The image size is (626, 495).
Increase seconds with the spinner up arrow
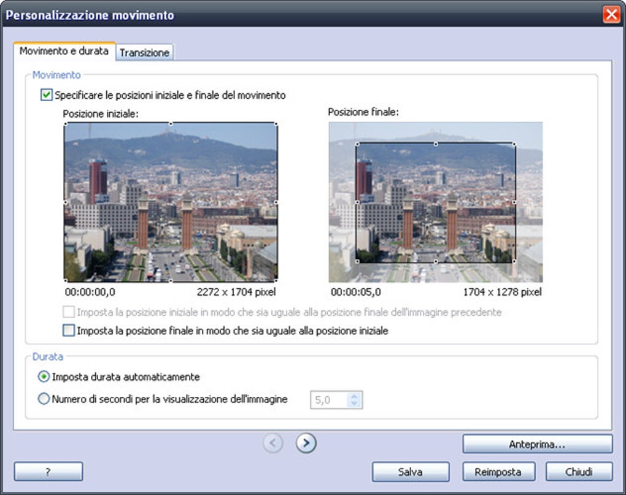(354, 396)
